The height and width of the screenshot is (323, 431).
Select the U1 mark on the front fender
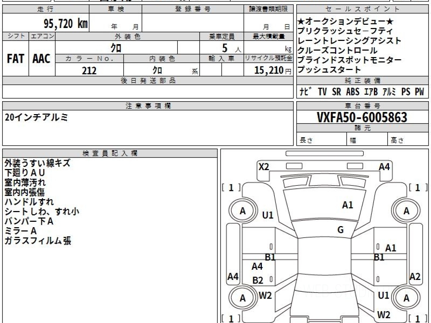(x=268, y=215)
